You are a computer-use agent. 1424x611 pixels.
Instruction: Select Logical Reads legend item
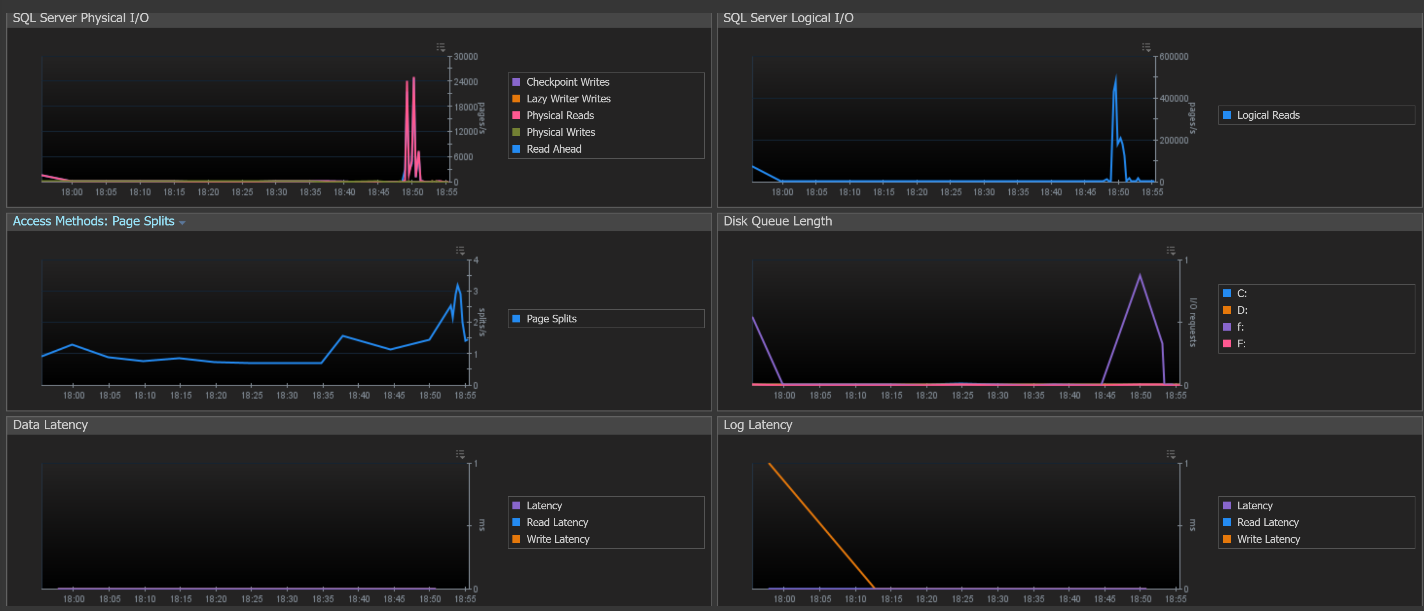point(1261,115)
